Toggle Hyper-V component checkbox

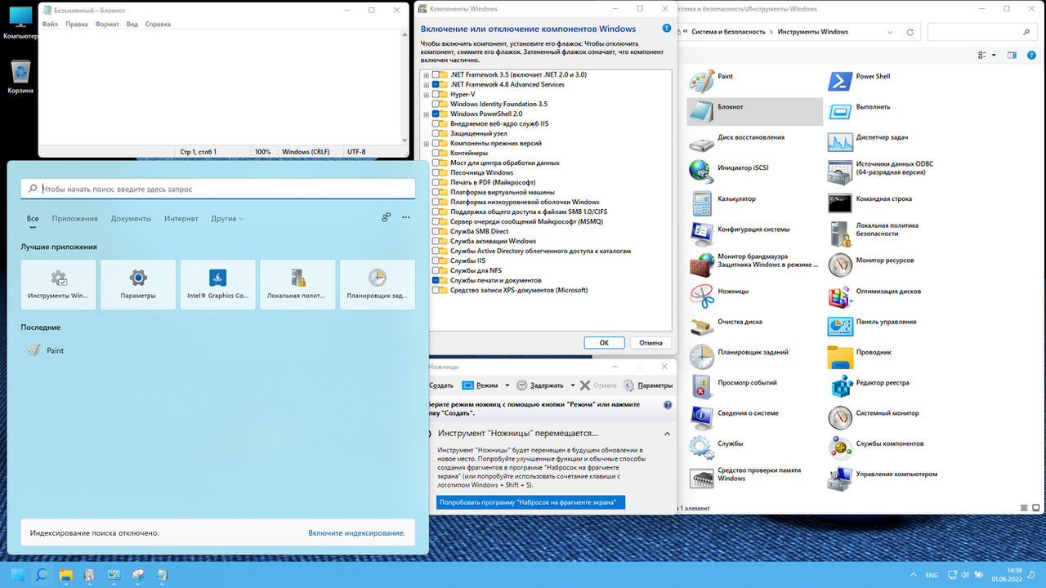pyautogui.click(x=436, y=95)
